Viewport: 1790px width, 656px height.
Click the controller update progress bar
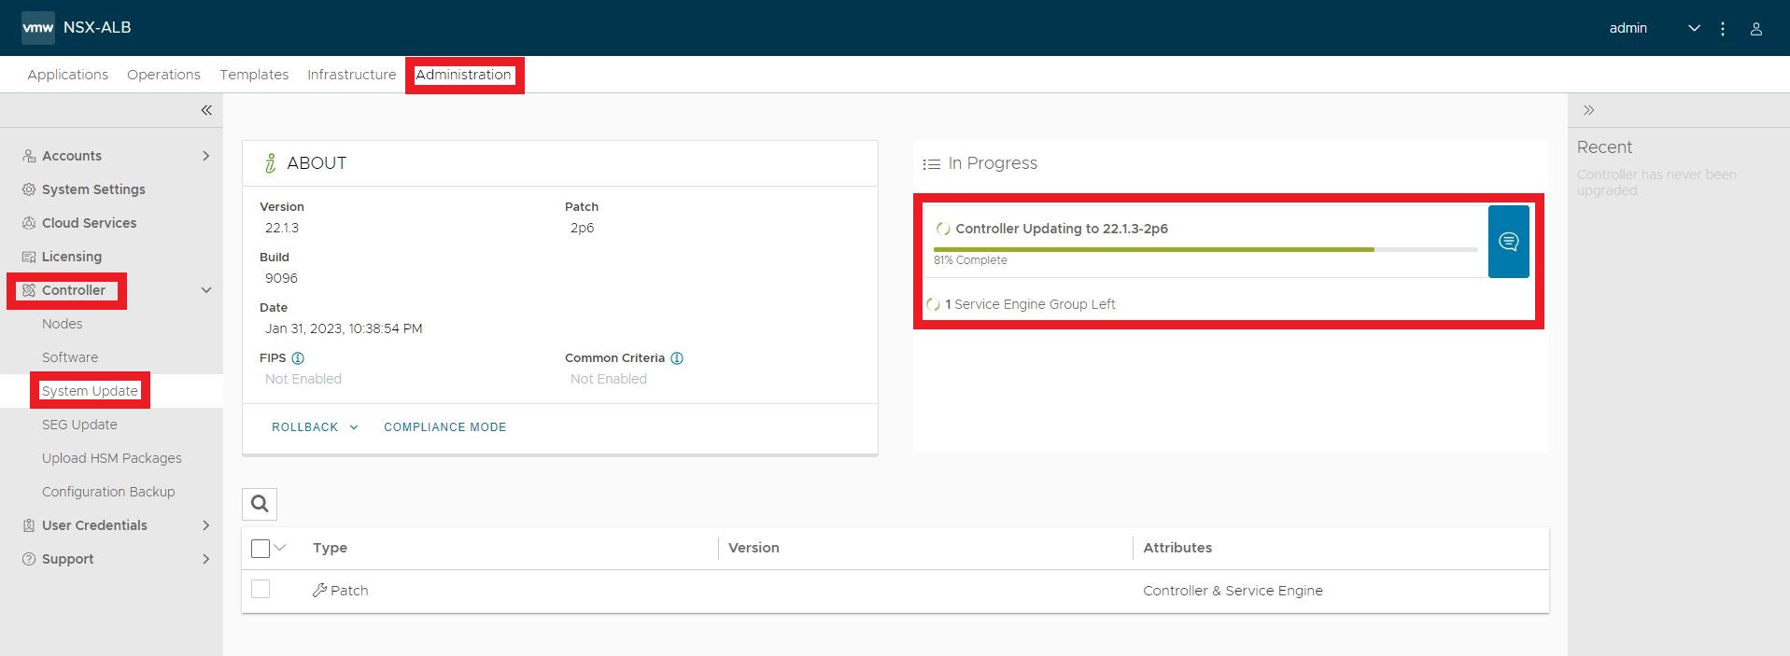click(1205, 249)
